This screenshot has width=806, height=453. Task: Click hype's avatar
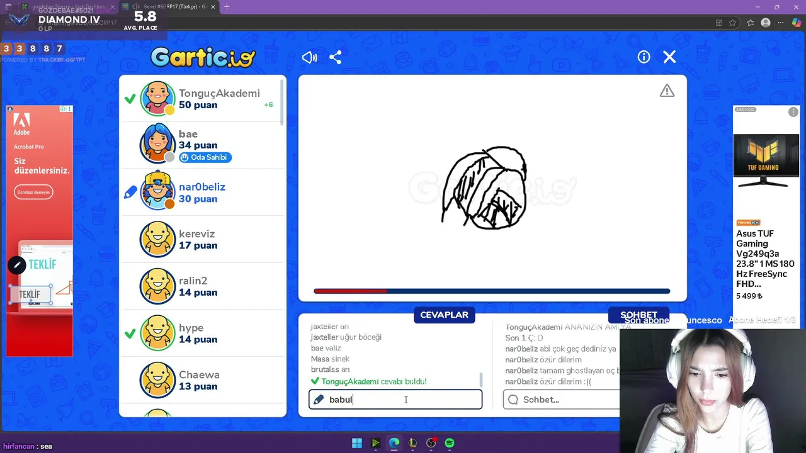coord(157,333)
